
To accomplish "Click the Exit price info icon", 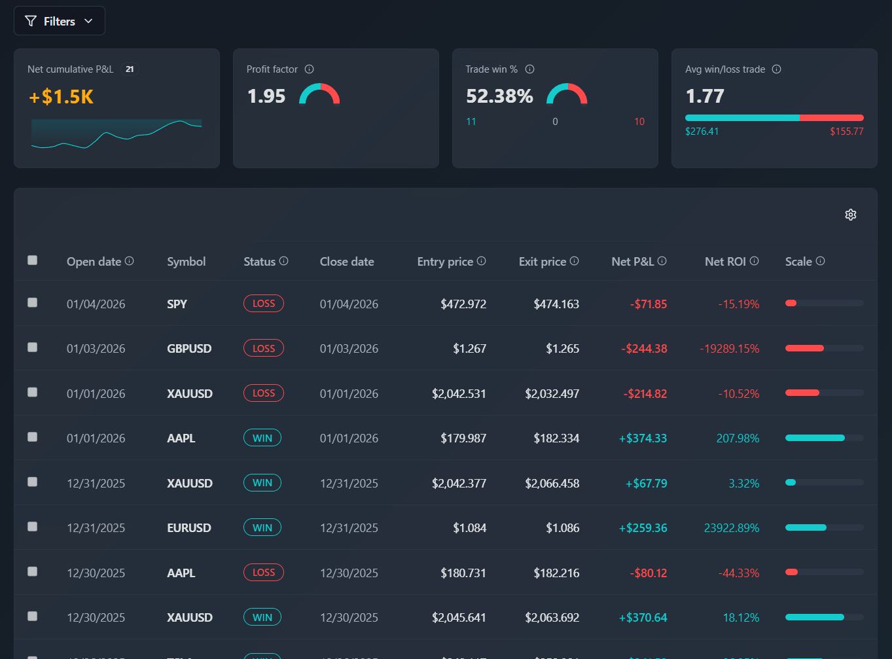I will pos(574,260).
